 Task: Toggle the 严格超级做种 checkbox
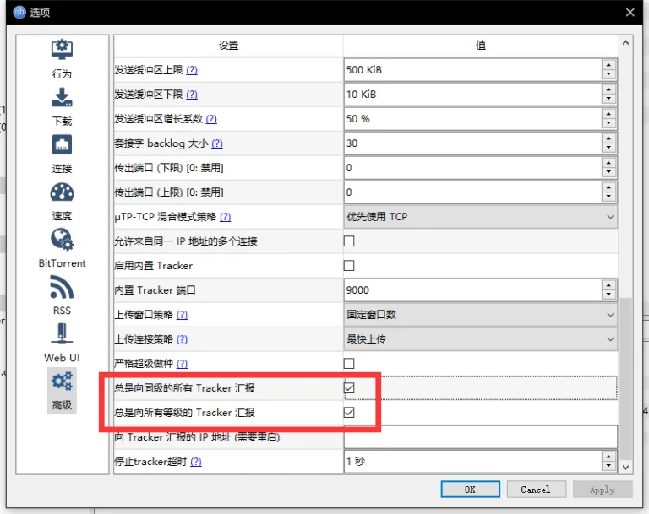point(349,364)
